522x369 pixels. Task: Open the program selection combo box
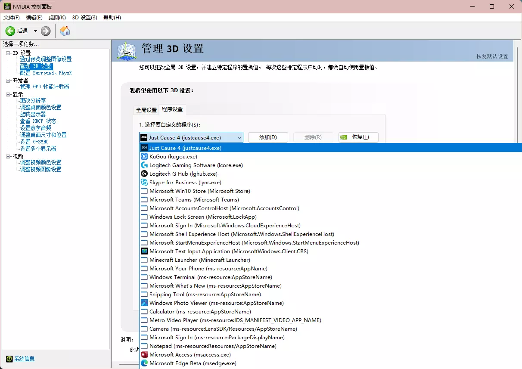pos(191,137)
